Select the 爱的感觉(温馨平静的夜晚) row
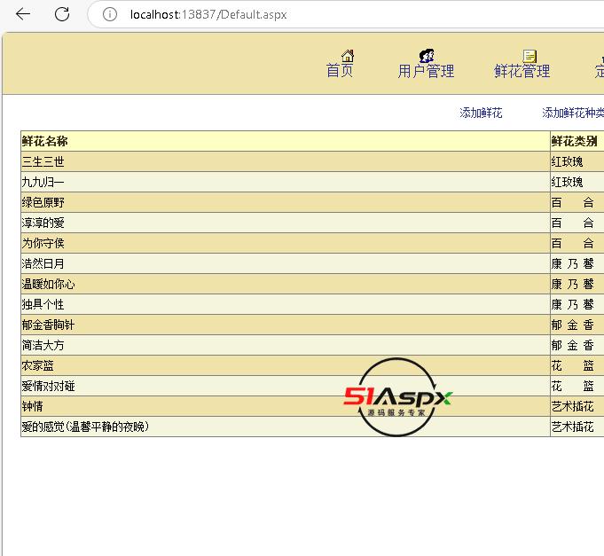604x556 pixels. tap(312, 427)
